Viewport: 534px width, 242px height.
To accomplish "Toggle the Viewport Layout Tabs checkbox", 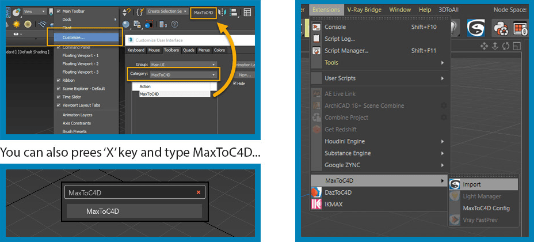I will (x=59, y=105).
